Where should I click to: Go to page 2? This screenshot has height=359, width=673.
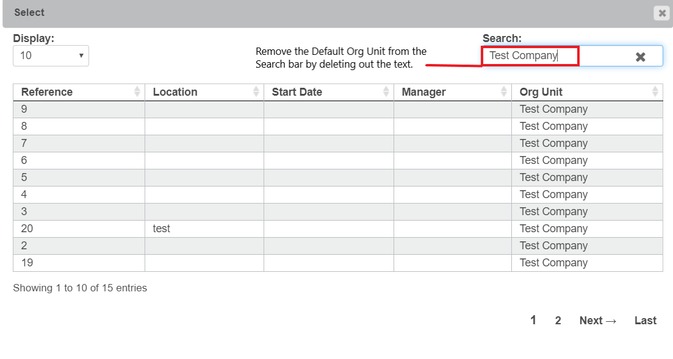(x=558, y=321)
